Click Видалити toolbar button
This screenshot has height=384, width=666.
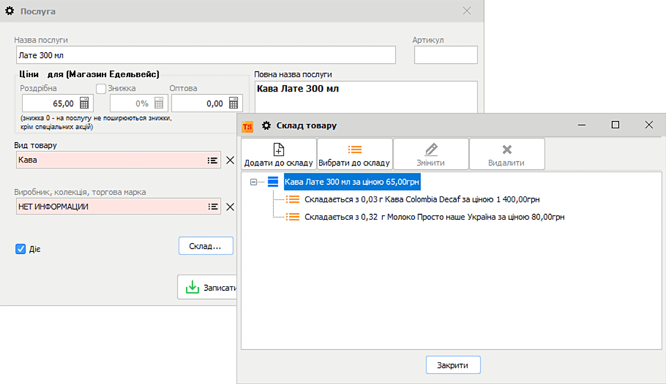506,154
